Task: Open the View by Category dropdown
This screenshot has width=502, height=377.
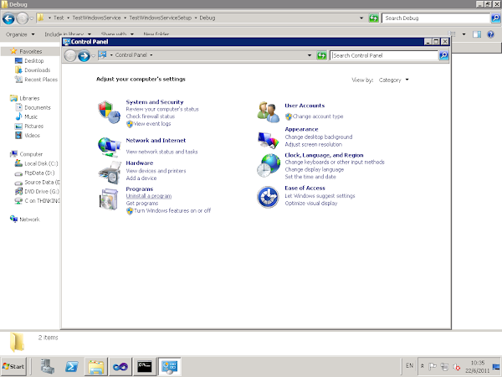Action: click(x=393, y=80)
